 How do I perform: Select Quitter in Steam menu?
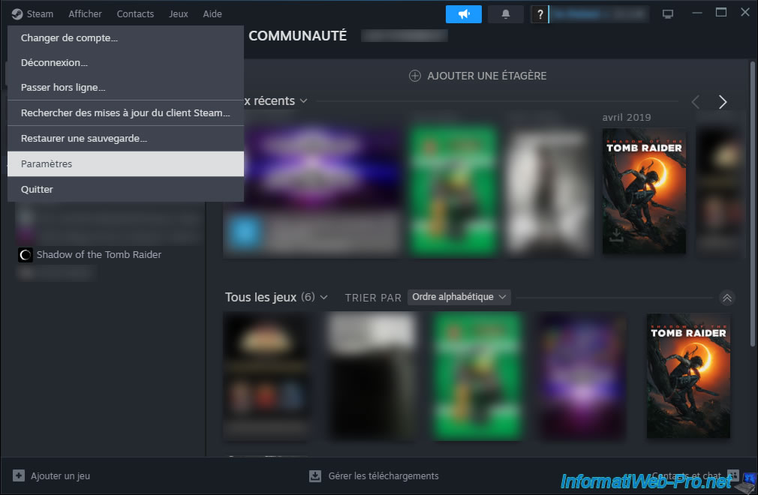click(125, 189)
